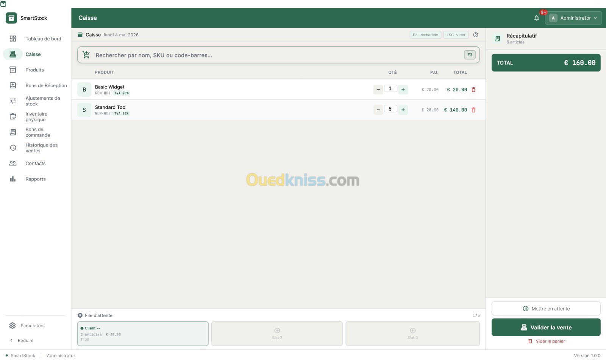
Task: Click the help question mark icon
Action: 476,35
